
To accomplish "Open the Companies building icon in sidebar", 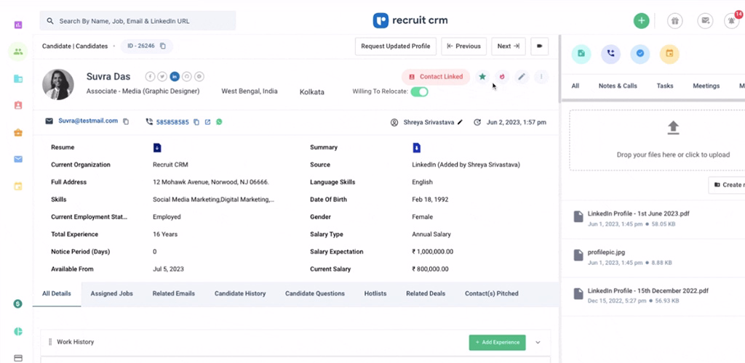I will [18, 78].
